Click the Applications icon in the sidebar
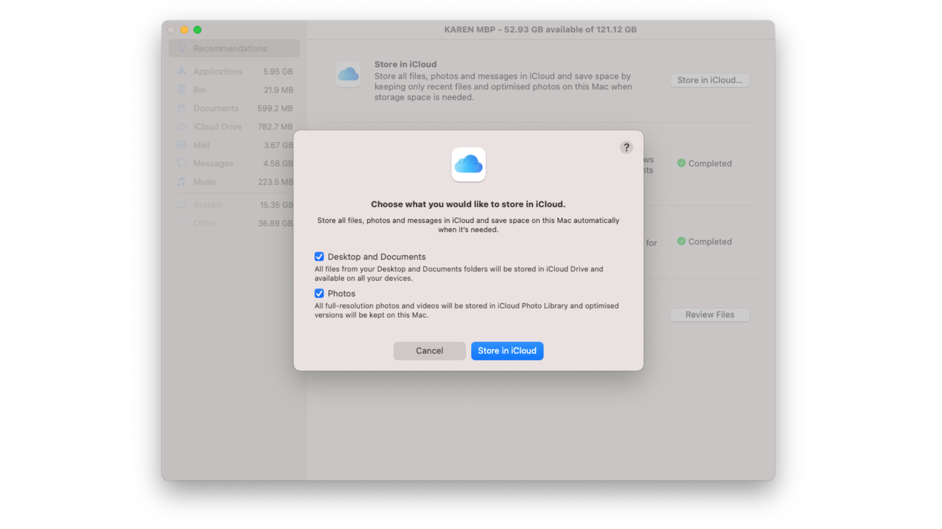Image resolution: width=942 pixels, height=529 pixels. click(181, 71)
